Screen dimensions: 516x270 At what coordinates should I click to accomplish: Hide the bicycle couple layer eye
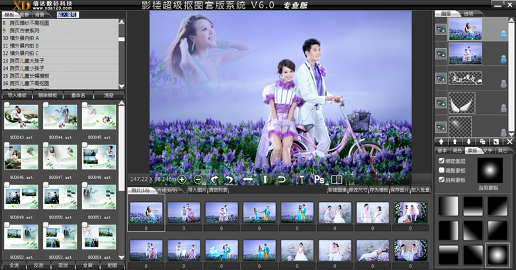(441, 53)
